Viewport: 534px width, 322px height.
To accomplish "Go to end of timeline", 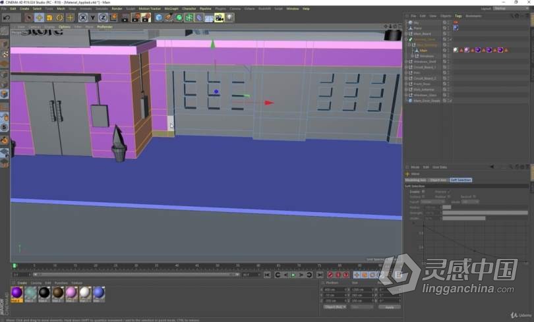I will tap(320, 275).
